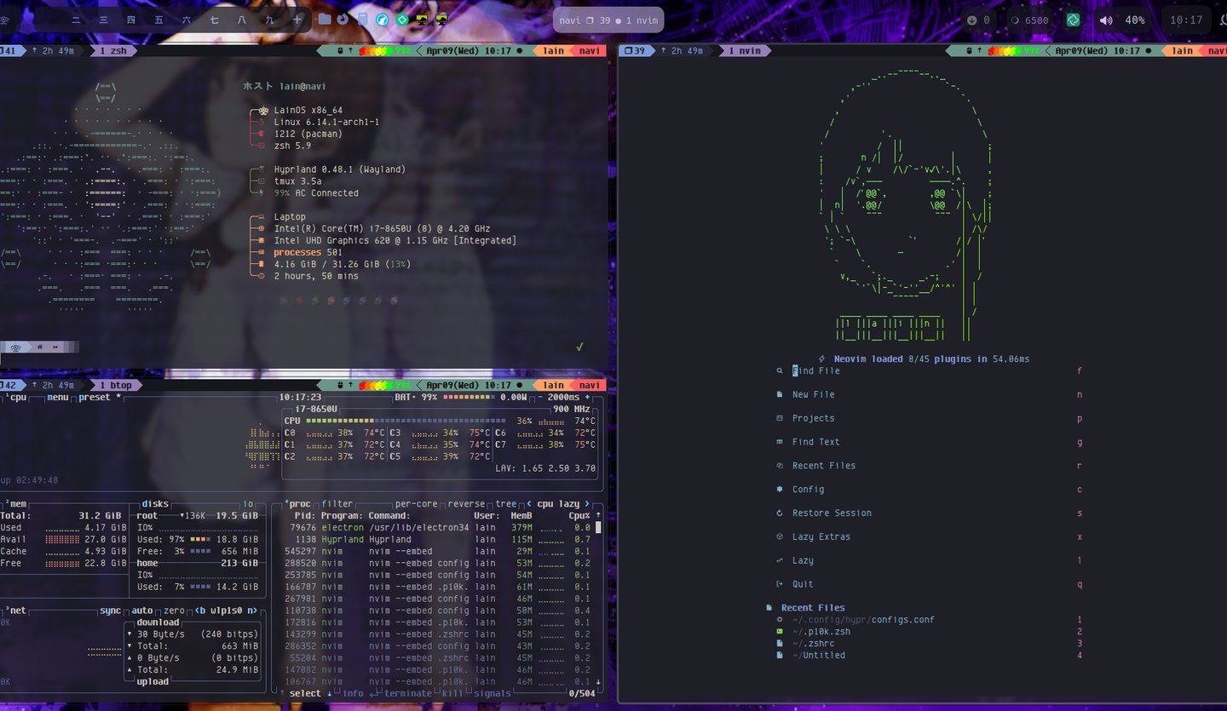Click the Lazy Extras icon in Neovim
The width and height of the screenshot is (1227, 711).
pos(780,537)
